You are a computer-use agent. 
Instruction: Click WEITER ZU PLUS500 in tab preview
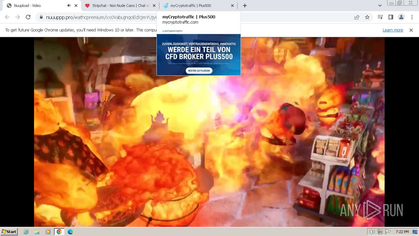pos(199,70)
